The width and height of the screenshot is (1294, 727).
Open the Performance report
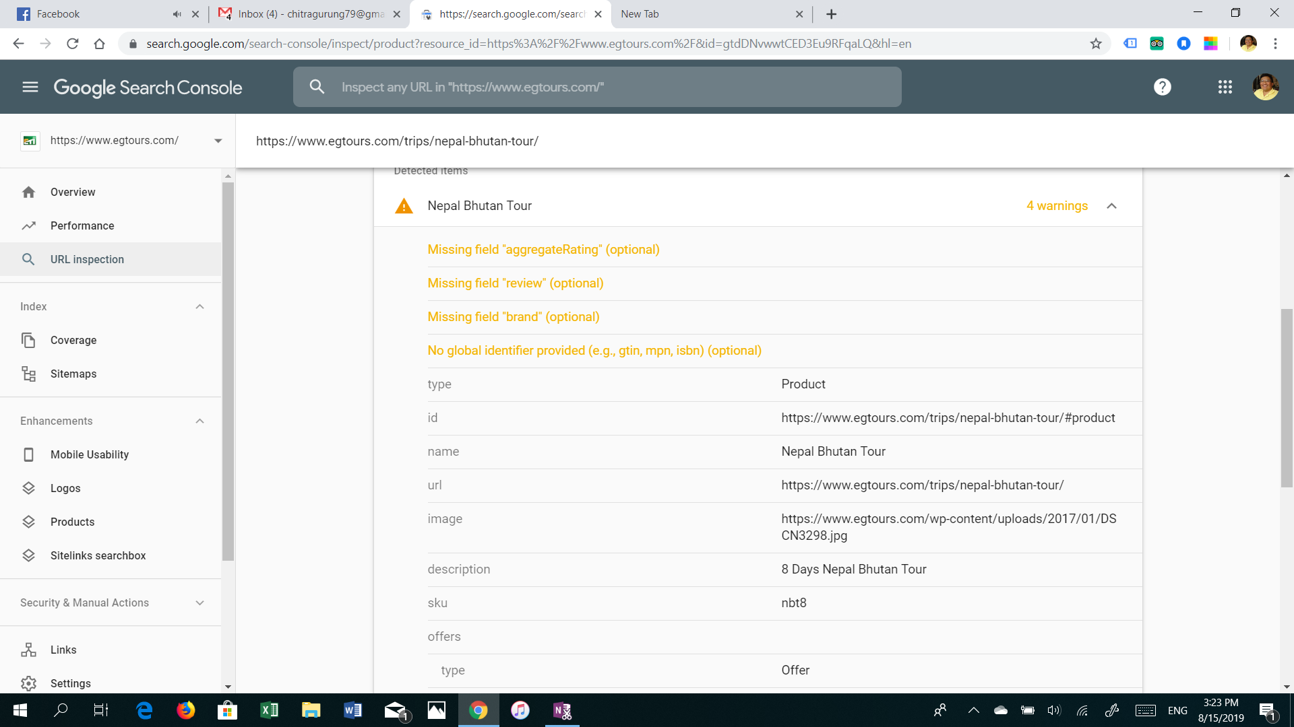tap(111, 226)
